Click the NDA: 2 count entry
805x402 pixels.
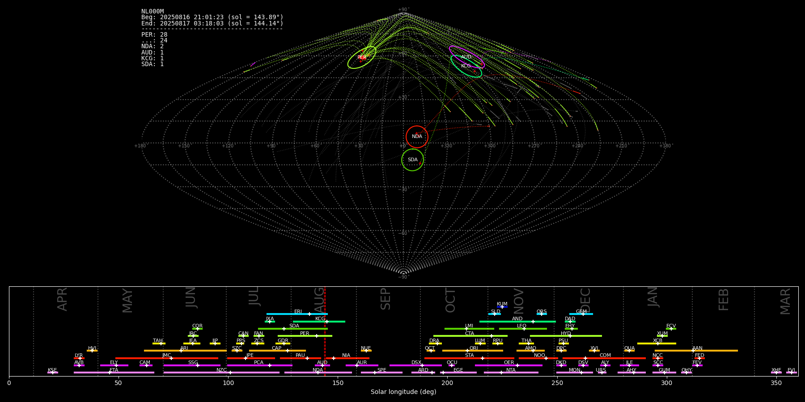tap(153, 46)
